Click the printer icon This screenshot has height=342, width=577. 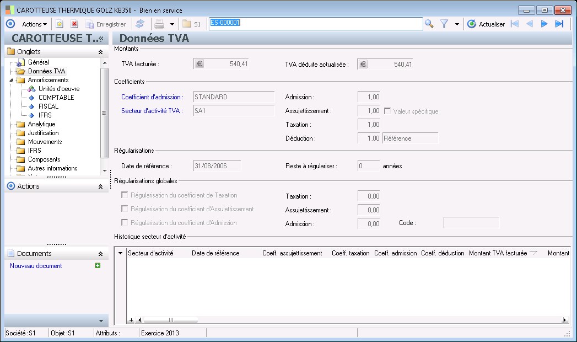coord(159,24)
